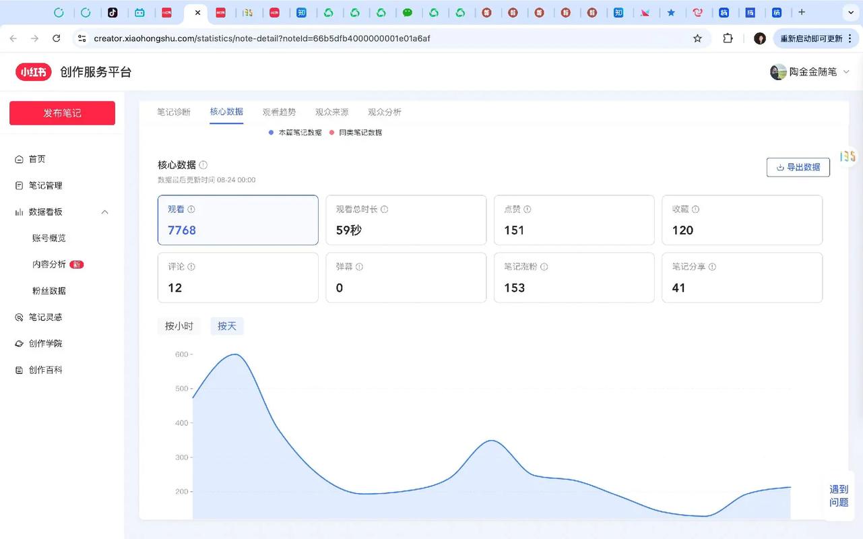The height and width of the screenshot is (539, 863).
Task: Toggle the 本篇笔记数据 legend
Action: [296, 132]
